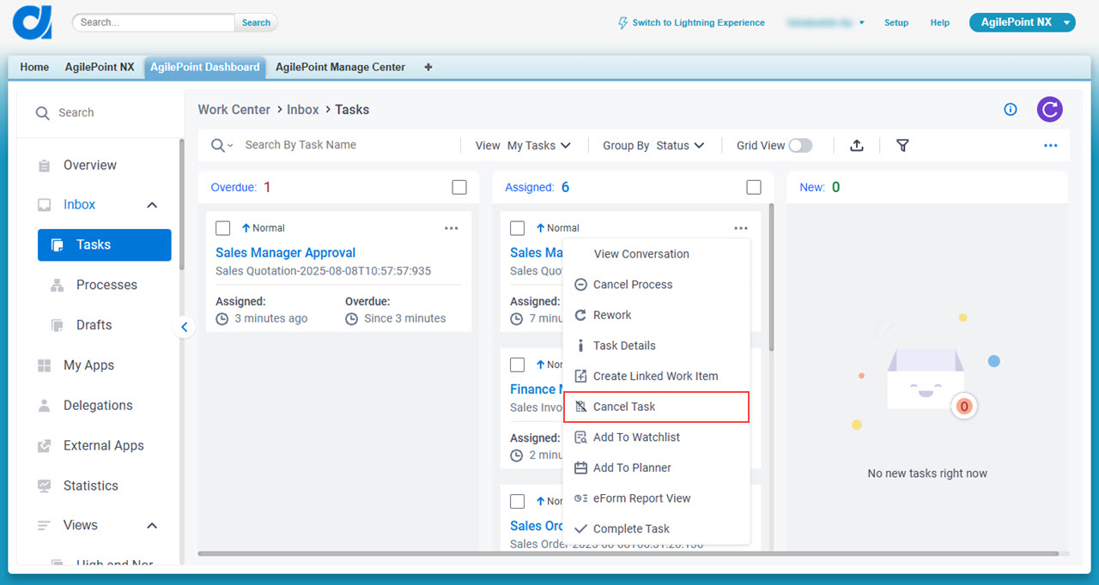
Task: Click the purple refresh icon
Action: click(1049, 109)
